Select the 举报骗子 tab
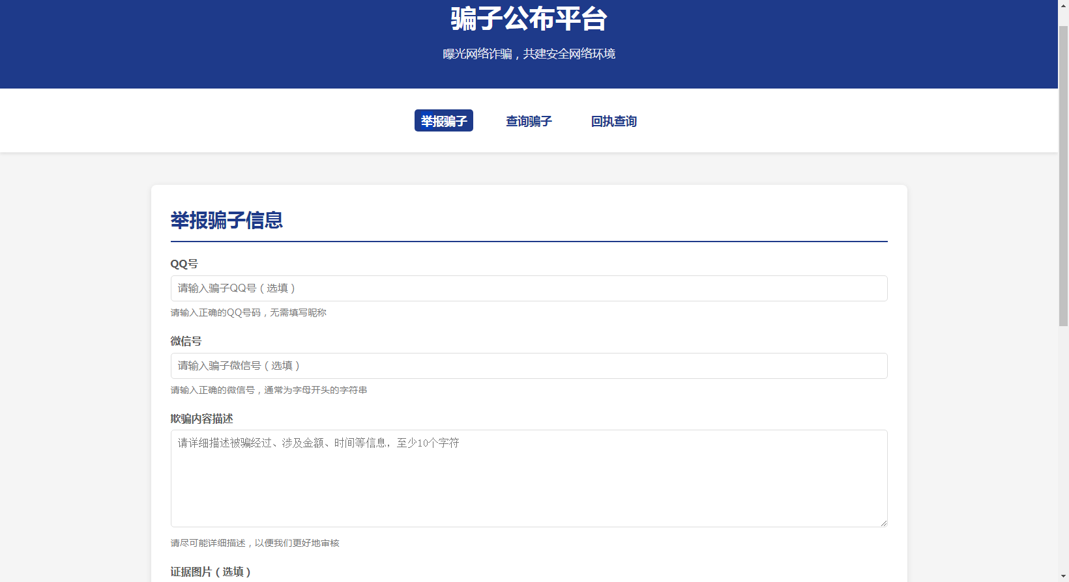 tap(443, 121)
